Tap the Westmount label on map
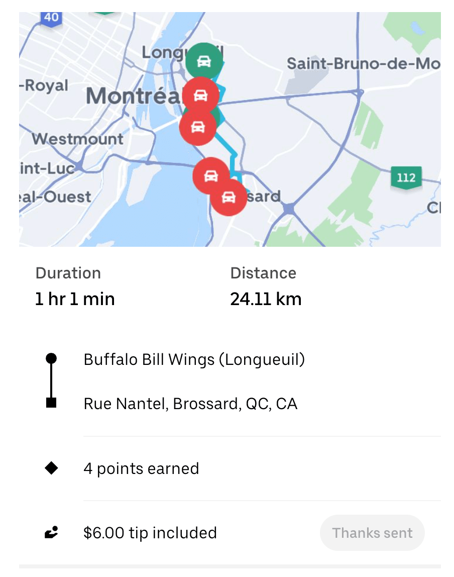Image resolution: width=454 pixels, height=577 pixels. point(77,139)
